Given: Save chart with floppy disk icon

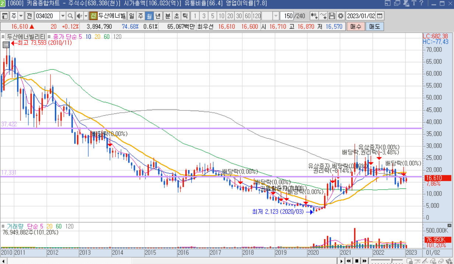Looking at the screenshot, I should (332, 16).
